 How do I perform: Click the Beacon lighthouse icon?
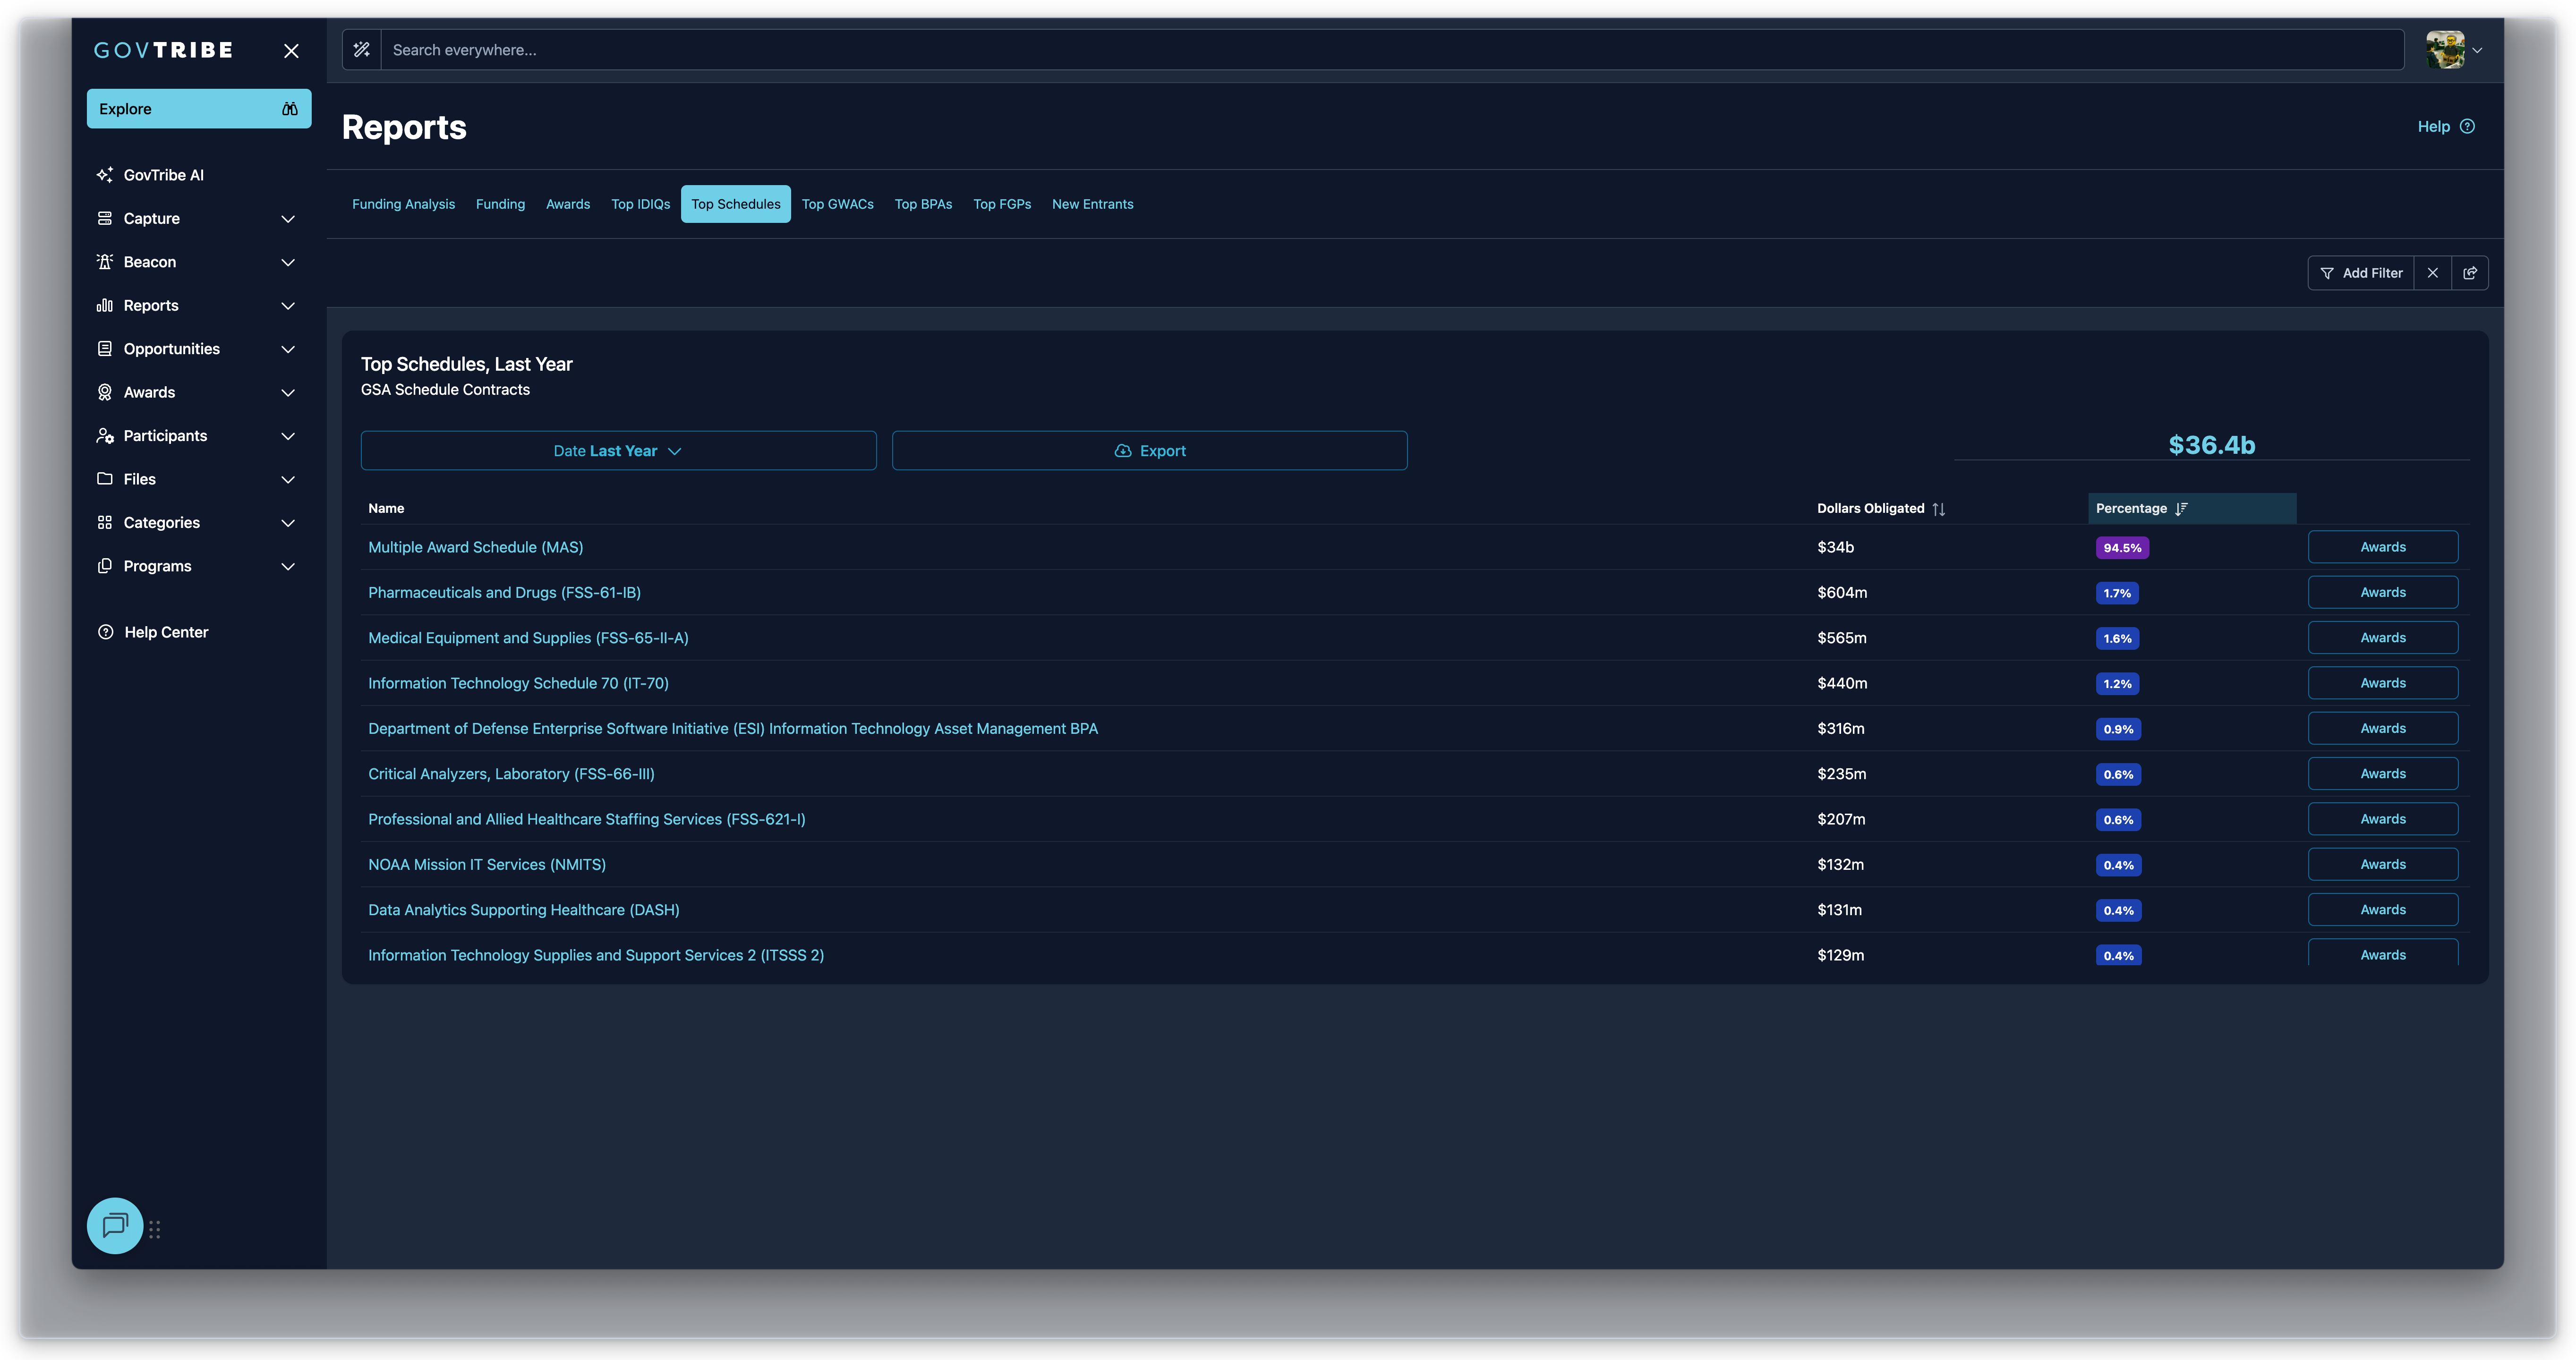[x=105, y=262]
